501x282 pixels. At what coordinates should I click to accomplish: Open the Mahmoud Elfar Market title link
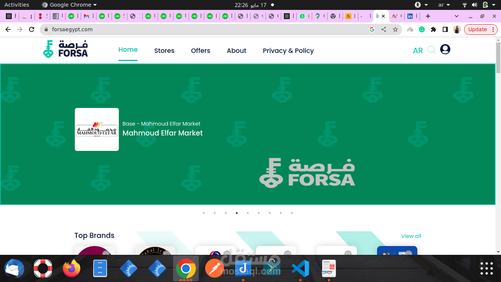coord(162,133)
